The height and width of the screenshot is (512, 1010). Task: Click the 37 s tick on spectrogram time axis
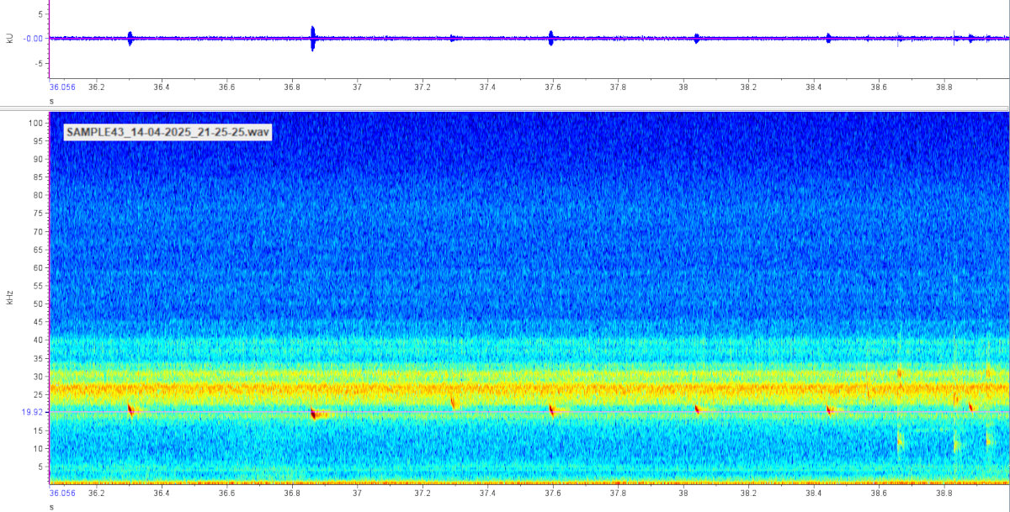pyautogui.click(x=357, y=494)
